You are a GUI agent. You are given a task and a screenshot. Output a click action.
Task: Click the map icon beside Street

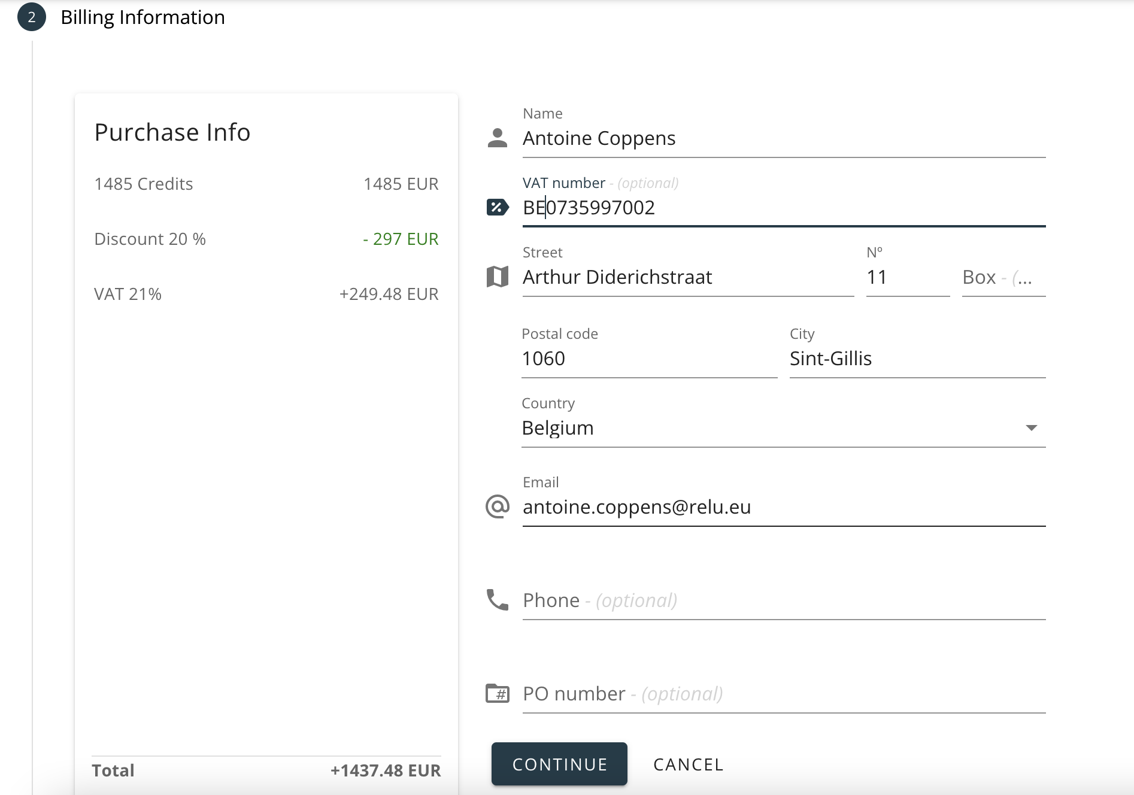(497, 277)
